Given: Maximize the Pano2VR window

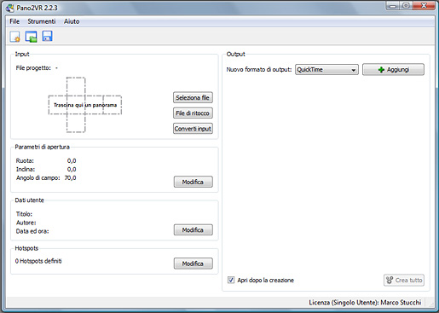Looking at the screenshot, I should (x=407, y=5).
